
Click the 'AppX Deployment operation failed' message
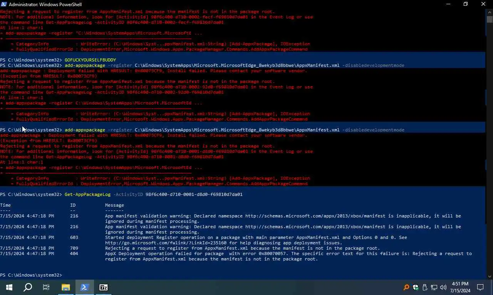[x=288, y=256]
